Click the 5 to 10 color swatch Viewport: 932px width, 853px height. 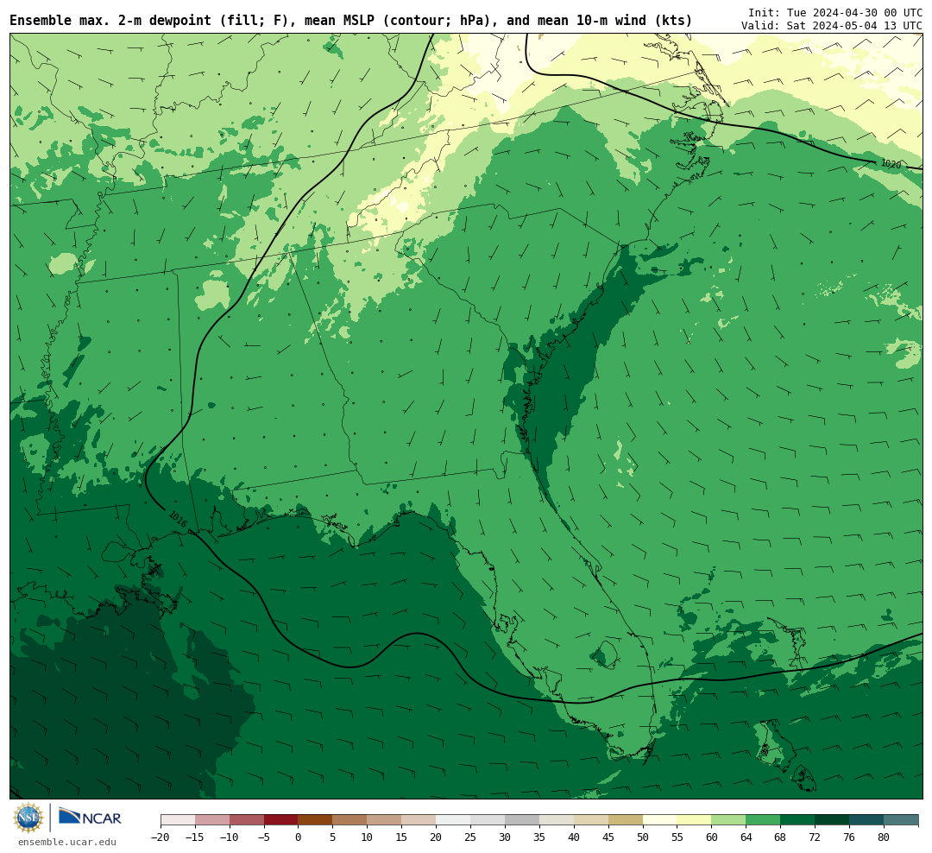click(349, 820)
